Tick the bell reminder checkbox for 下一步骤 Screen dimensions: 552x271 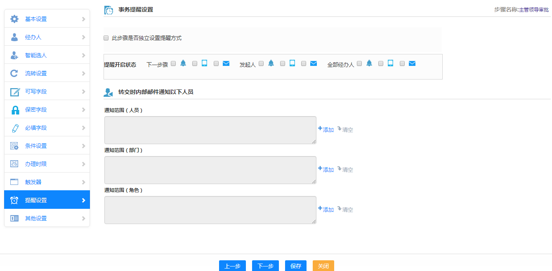pos(173,63)
